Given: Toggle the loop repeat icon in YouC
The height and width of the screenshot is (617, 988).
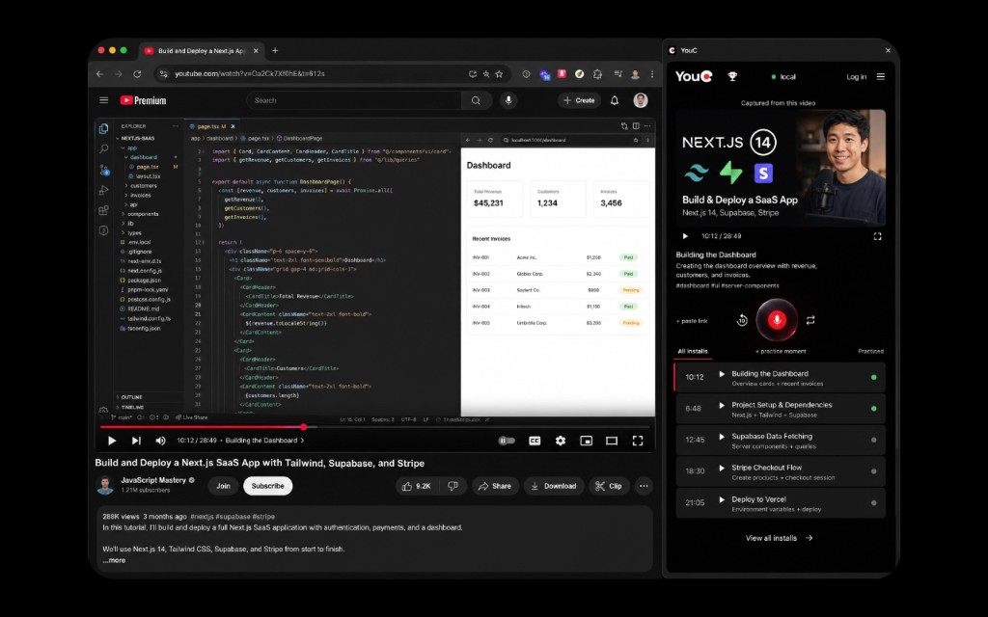Looking at the screenshot, I should click(810, 320).
